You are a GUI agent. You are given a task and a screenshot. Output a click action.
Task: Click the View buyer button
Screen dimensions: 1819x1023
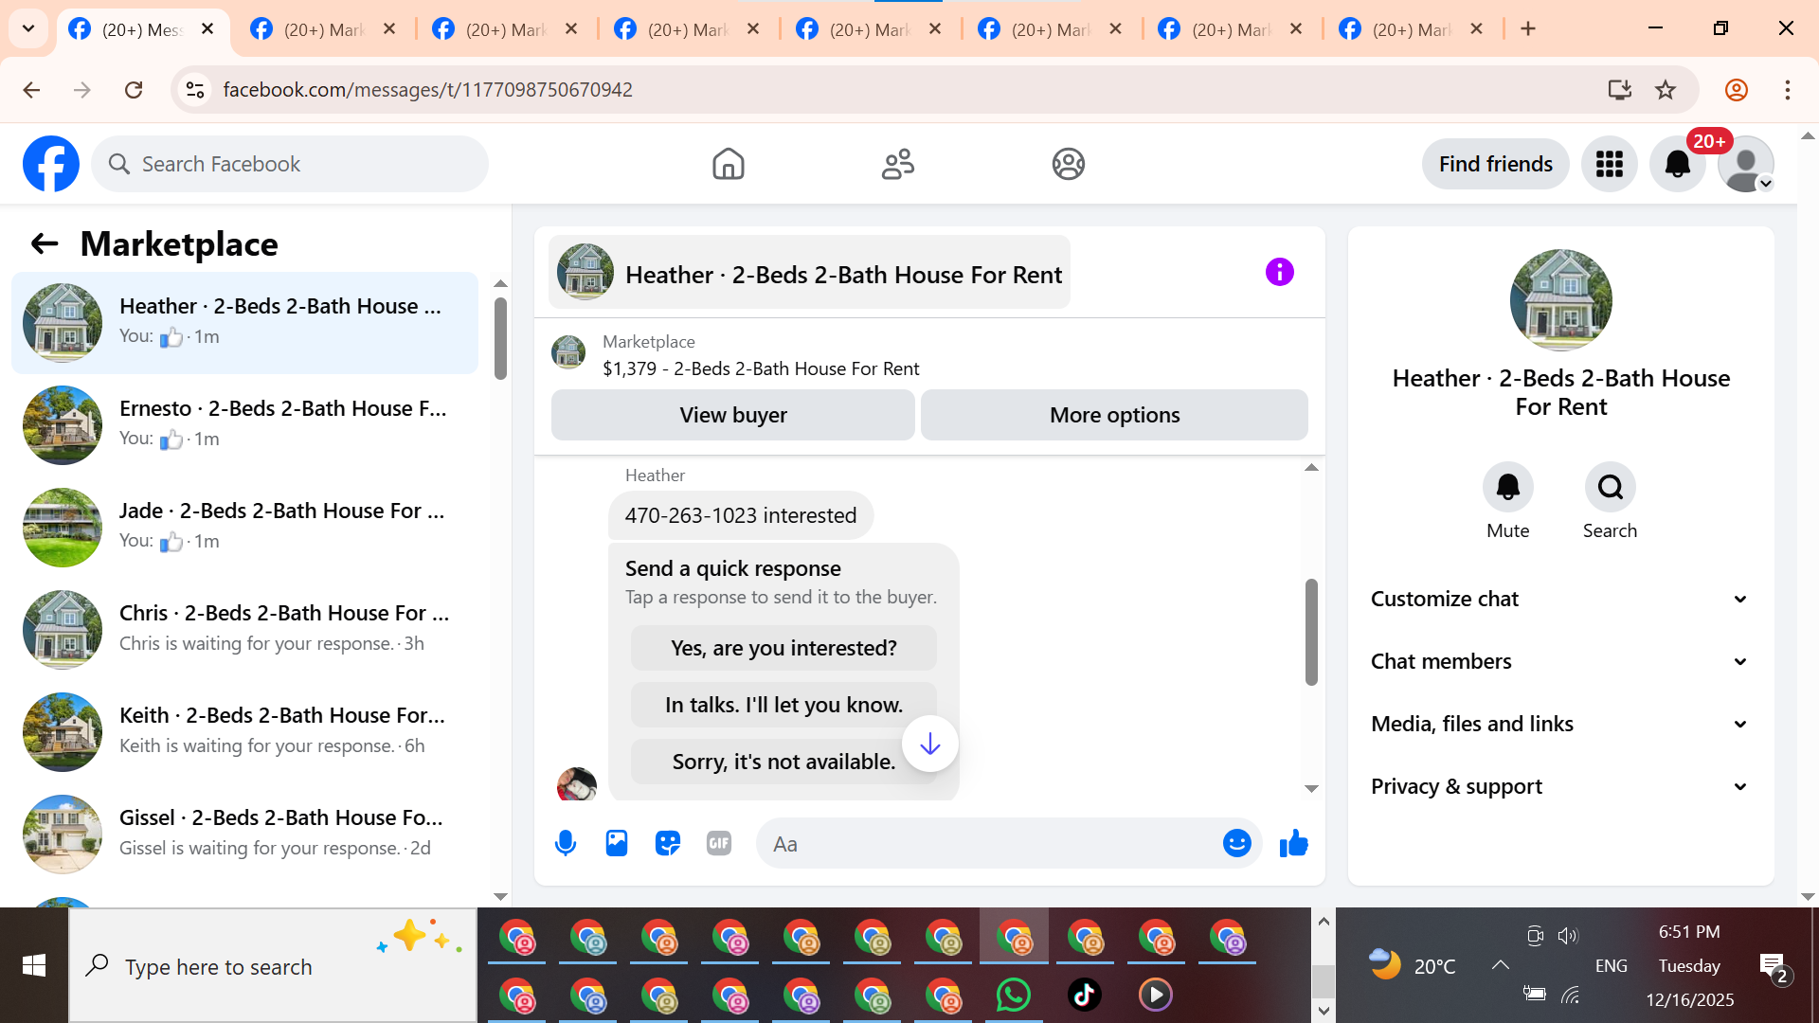click(x=733, y=415)
